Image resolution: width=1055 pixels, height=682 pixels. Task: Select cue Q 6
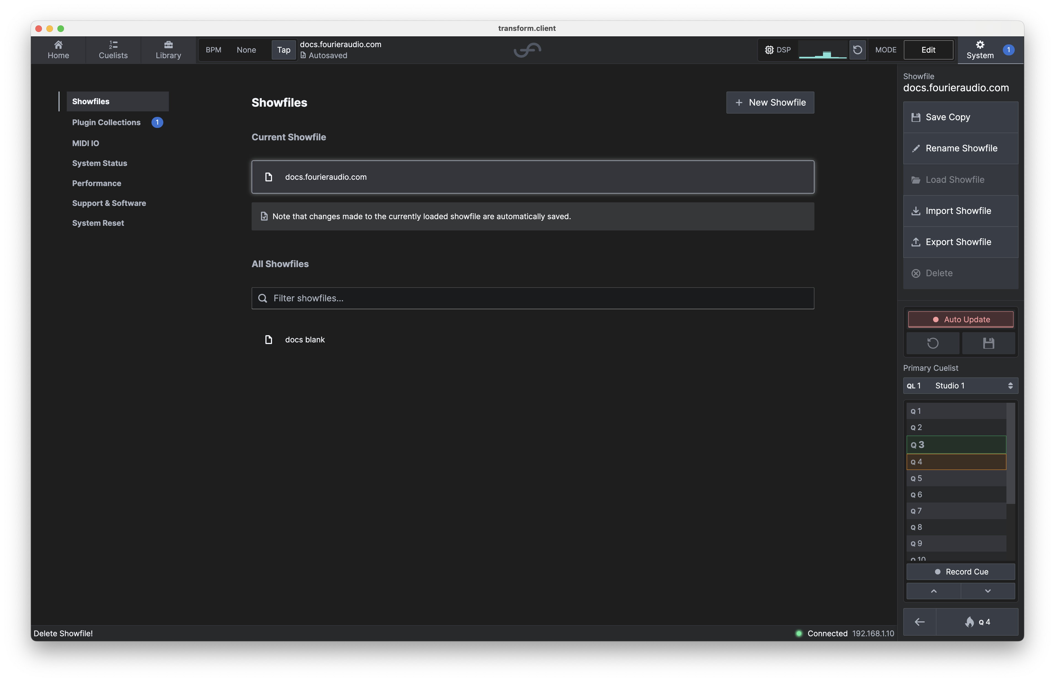click(x=956, y=495)
